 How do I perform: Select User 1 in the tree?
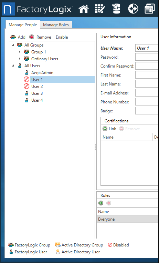pyautogui.click(x=37, y=80)
